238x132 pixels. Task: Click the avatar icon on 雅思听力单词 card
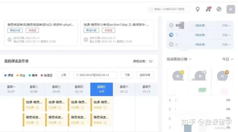pos(86,40)
